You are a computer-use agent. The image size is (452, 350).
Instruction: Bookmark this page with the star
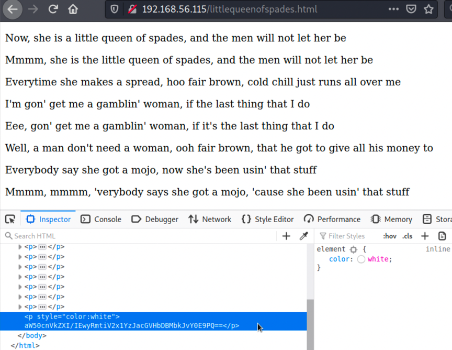pyautogui.click(x=428, y=9)
